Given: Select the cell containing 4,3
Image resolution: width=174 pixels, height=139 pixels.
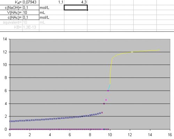Looking at the screenshot, I should pyautogui.click(x=76, y=2).
